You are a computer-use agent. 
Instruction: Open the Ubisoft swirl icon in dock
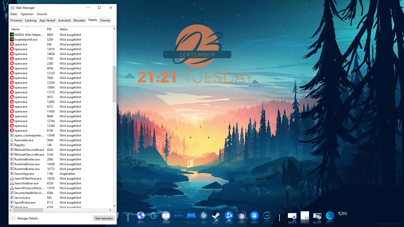[x=242, y=216]
